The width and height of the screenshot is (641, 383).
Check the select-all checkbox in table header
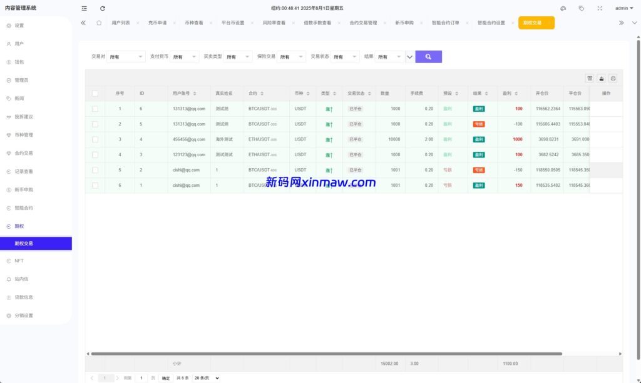pos(95,93)
